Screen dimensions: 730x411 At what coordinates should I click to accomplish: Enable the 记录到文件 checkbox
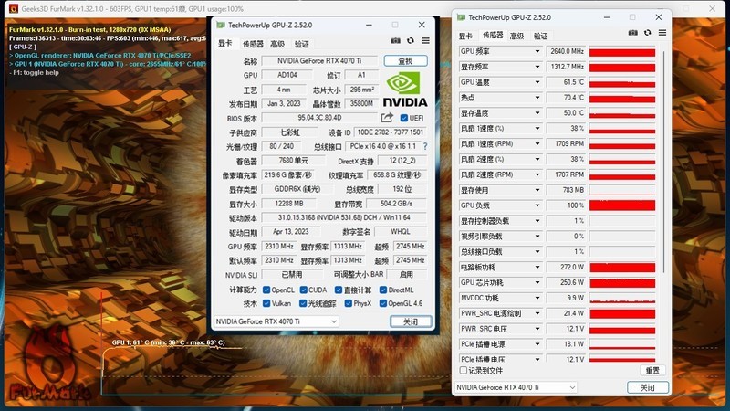[x=464, y=371]
